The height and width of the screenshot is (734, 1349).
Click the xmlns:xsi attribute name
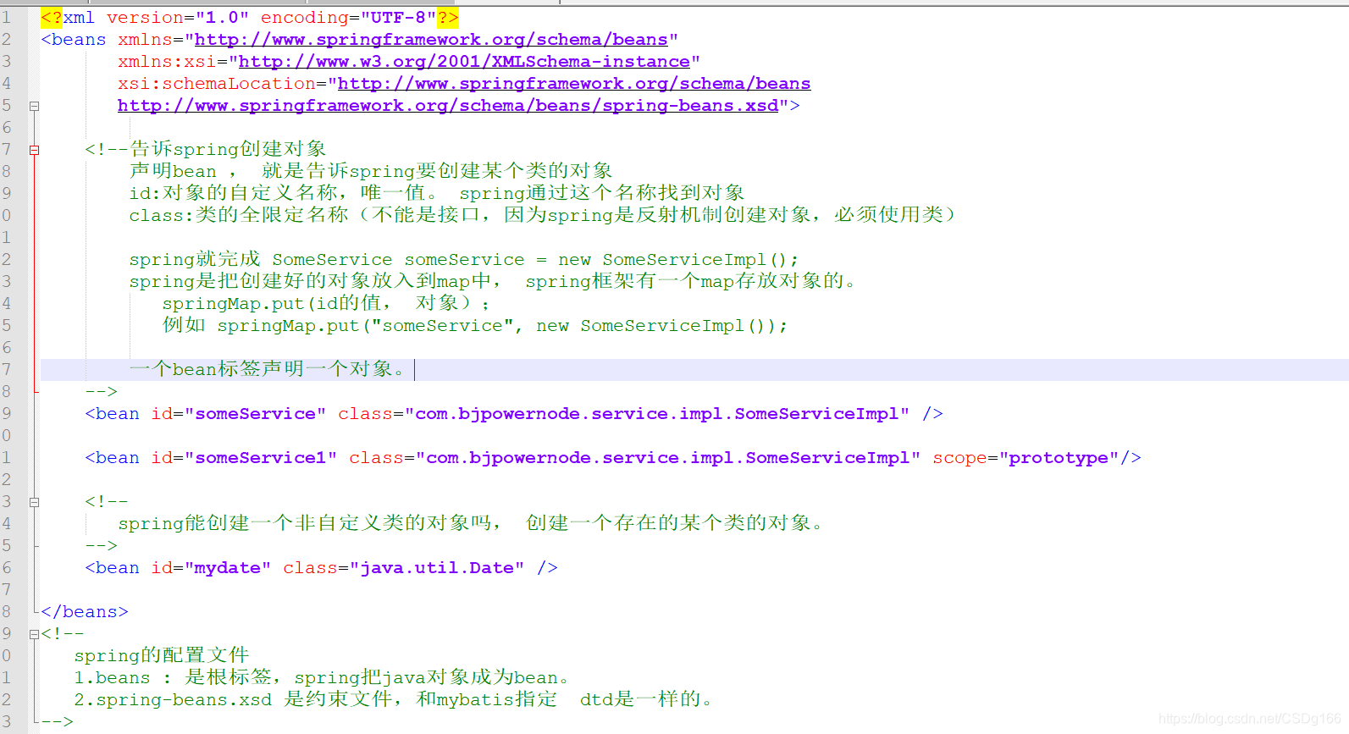pyautogui.click(x=167, y=62)
